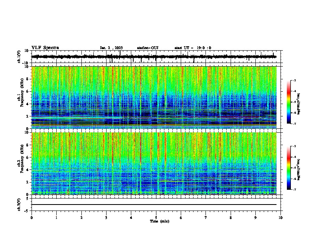Click the "-5" tick on ch.3 voltage axis
This screenshot has width=316, height=244.
(27, 211)
